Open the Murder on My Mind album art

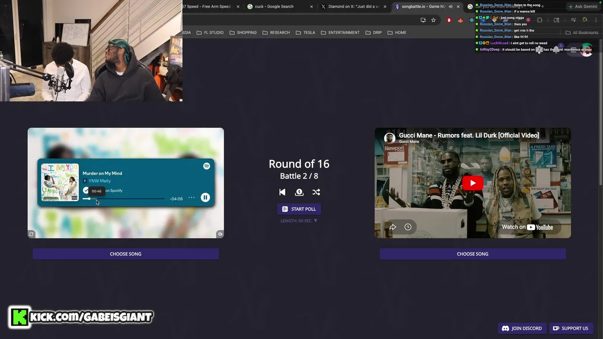tap(60, 182)
